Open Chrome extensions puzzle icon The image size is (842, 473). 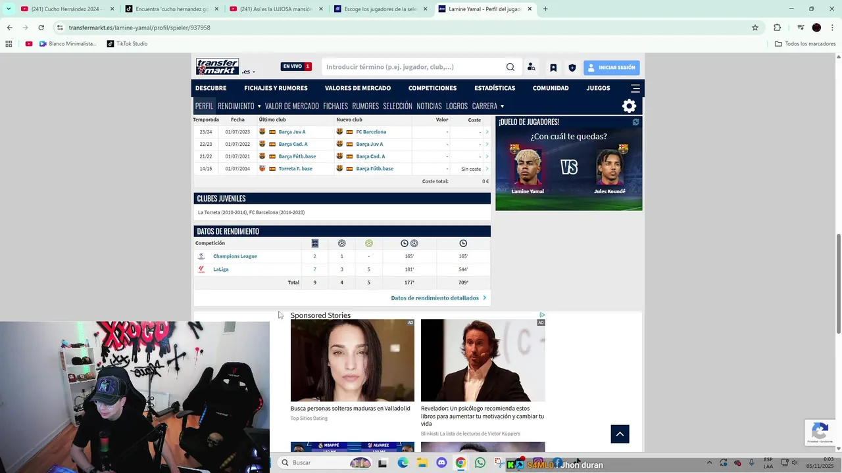pyautogui.click(x=778, y=28)
